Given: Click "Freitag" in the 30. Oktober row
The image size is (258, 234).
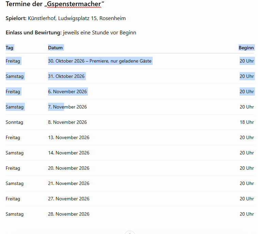Looking at the screenshot, I should [x=13, y=61].
